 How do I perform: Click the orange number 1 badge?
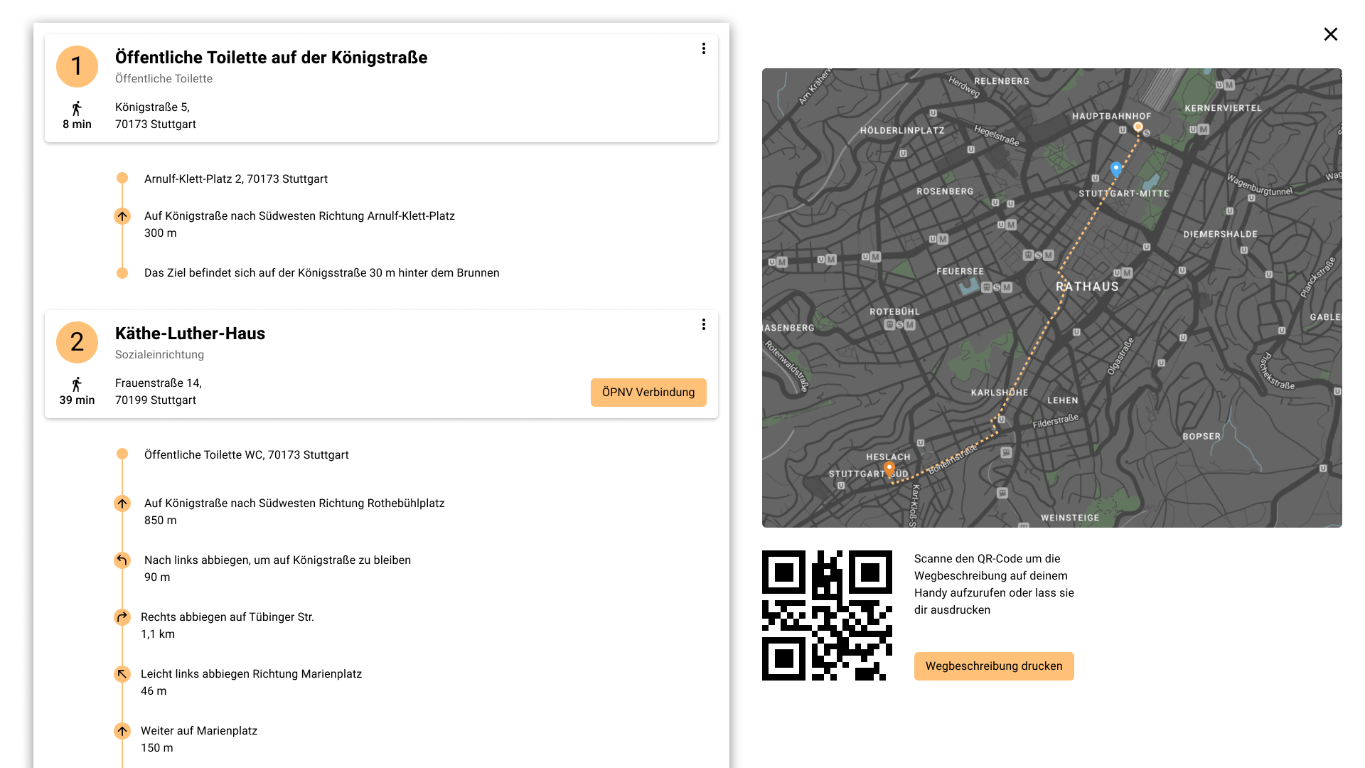pyautogui.click(x=77, y=66)
